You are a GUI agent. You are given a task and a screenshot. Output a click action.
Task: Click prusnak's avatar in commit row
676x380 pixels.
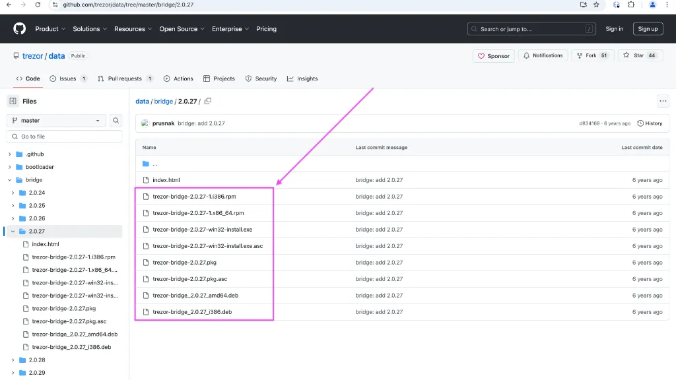coord(145,123)
